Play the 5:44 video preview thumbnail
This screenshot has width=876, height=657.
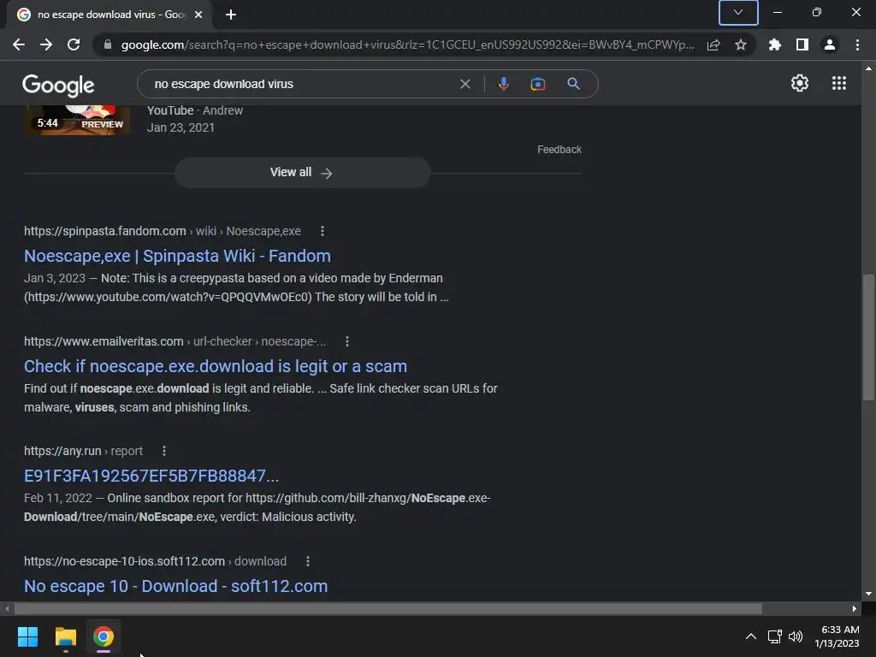[x=77, y=120]
